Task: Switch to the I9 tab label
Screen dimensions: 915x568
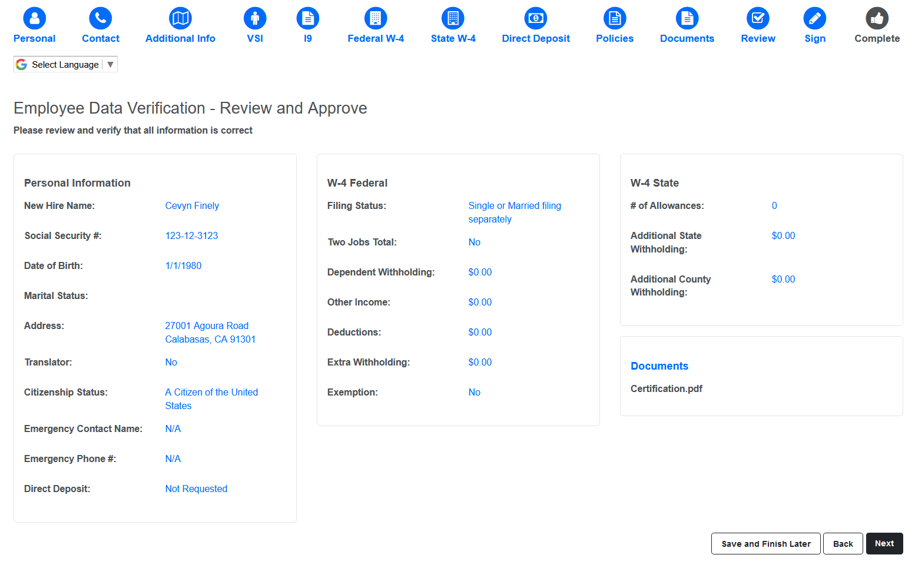Action: pos(308,38)
